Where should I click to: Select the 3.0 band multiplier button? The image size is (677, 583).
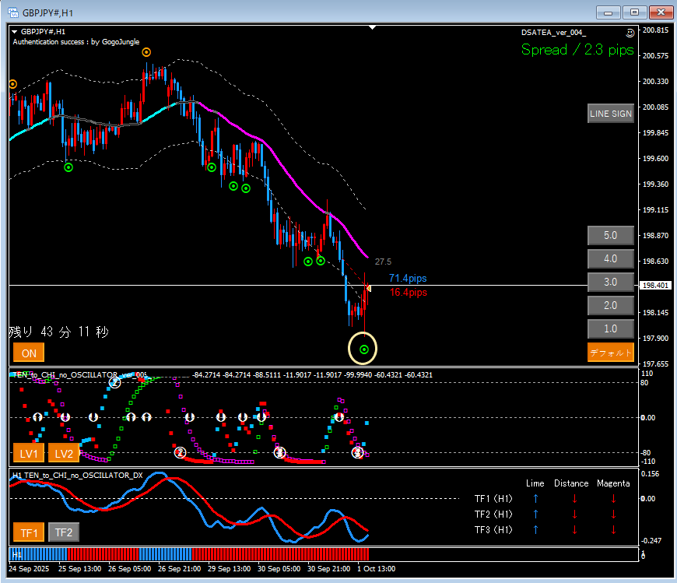pyautogui.click(x=610, y=282)
